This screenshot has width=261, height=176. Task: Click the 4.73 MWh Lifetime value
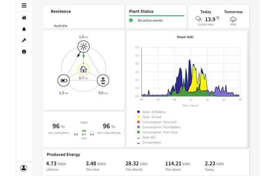[x=56, y=164]
